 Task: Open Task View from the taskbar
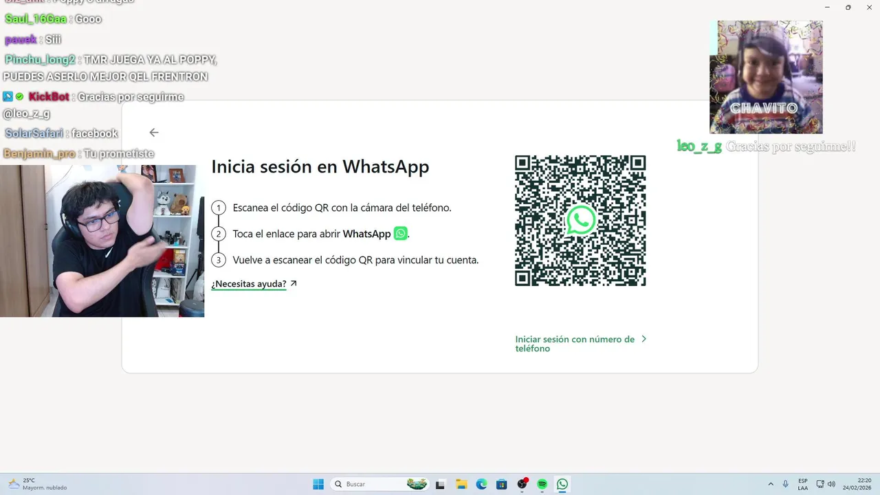(x=440, y=484)
